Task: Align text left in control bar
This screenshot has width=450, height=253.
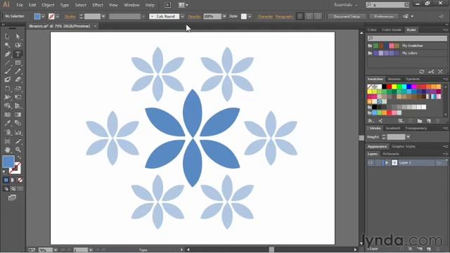Action: click(300, 16)
